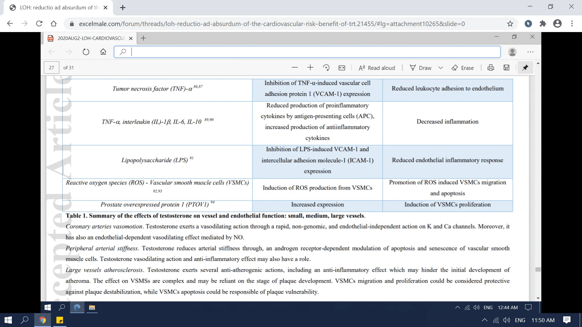Show hidden system tray icons

pyautogui.click(x=485, y=320)
